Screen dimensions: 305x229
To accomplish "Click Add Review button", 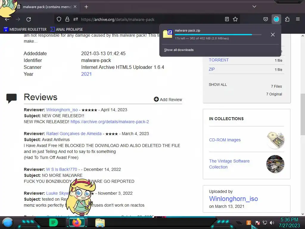I will (x=168, y=100).
